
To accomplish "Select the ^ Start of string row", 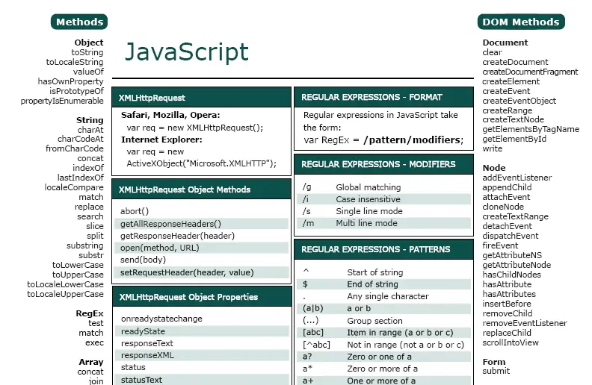I will [x=383, y=272].
